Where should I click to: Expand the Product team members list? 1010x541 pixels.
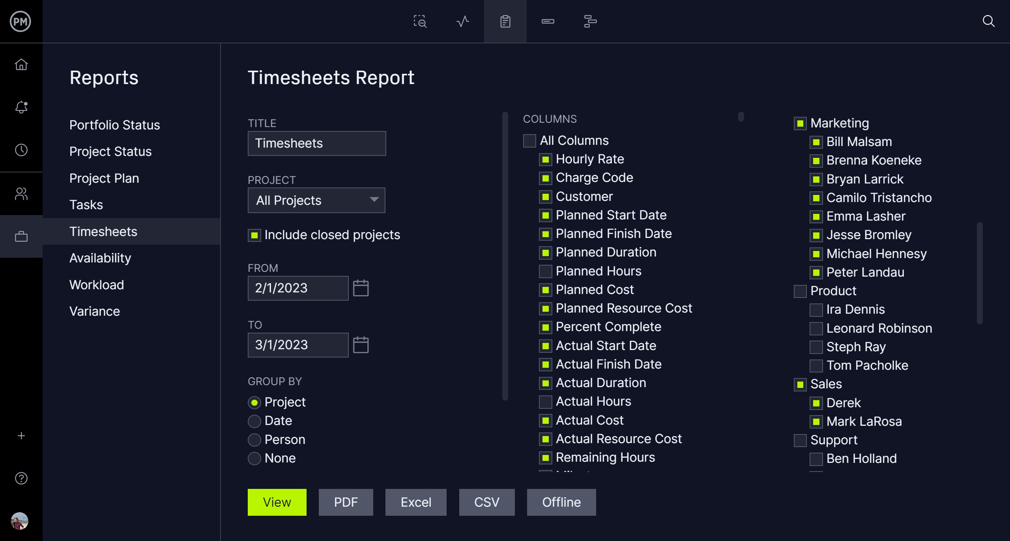click(834, 290)
